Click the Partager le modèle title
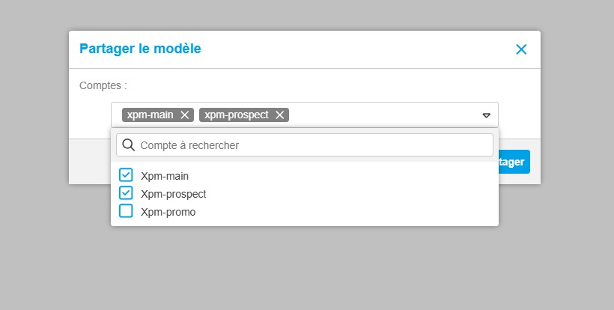The width and height of the screenshot is (614, 310). [140, 49]
